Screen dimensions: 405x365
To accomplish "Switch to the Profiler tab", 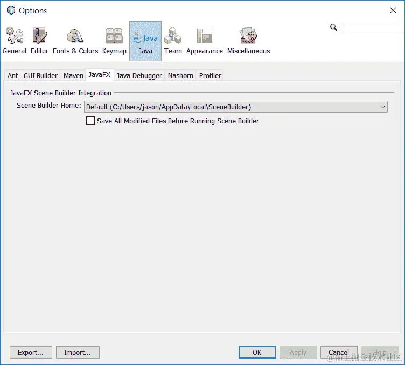I will (x=210, y=75).
